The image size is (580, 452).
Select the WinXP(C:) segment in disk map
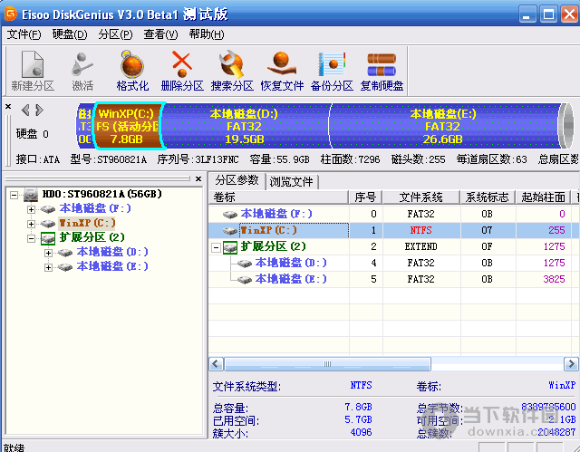pos(127,127)
